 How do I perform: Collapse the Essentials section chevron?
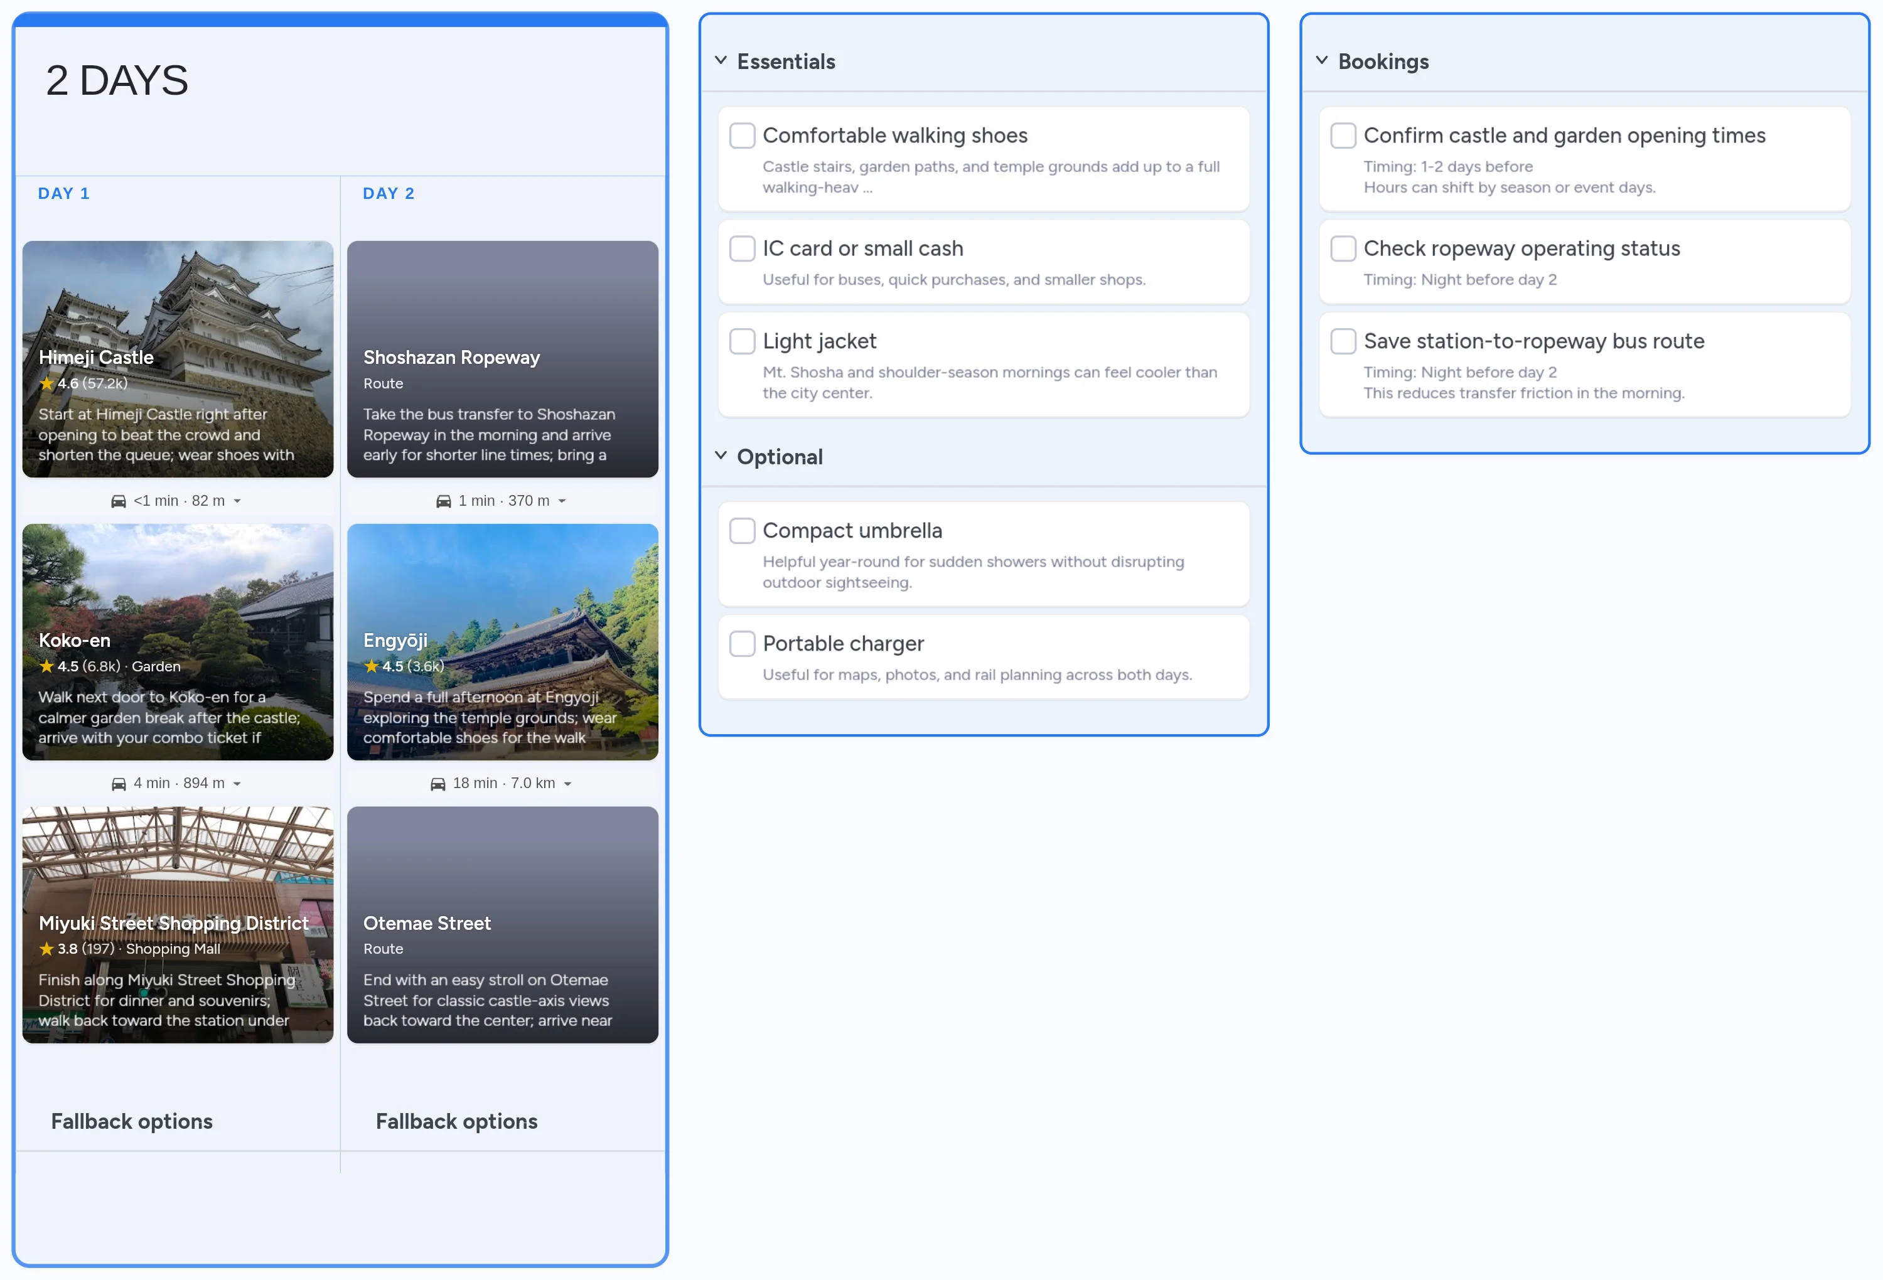(721, 61)
